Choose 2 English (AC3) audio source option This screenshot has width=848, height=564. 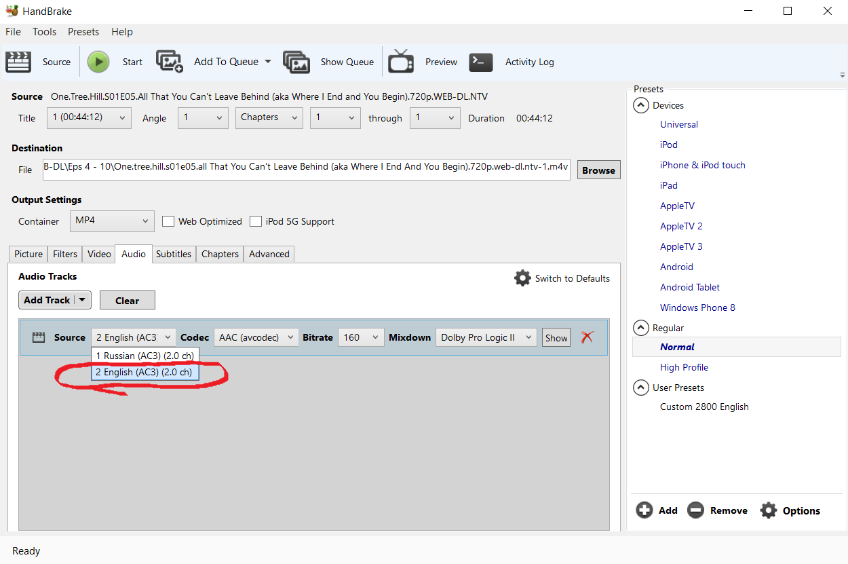[145, 372]
